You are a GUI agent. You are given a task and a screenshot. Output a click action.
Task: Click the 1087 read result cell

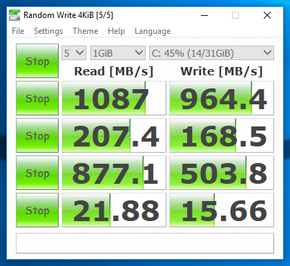coord(114,98)
